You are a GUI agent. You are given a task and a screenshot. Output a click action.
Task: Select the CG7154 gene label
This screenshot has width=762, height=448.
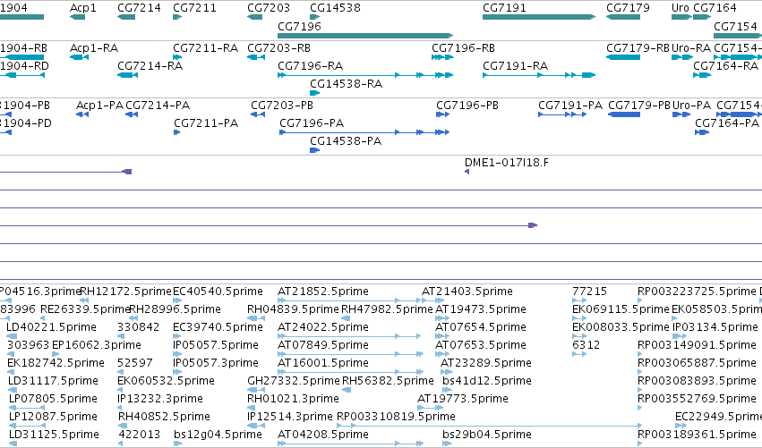pos(736,26)
